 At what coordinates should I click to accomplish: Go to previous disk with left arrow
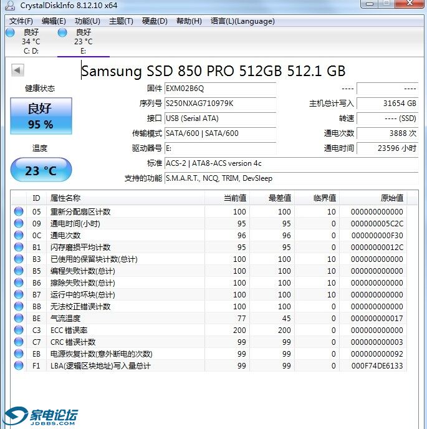17,70
